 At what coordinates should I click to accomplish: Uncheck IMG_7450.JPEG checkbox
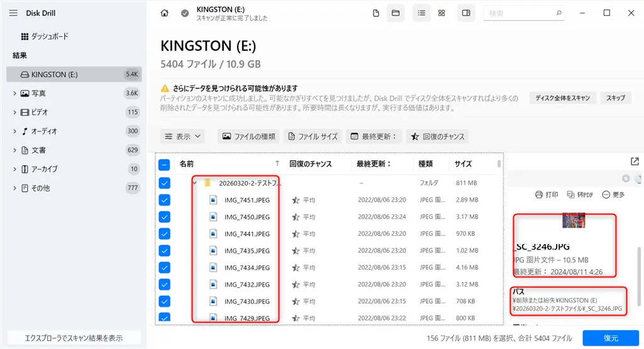[x=164, y=217]
